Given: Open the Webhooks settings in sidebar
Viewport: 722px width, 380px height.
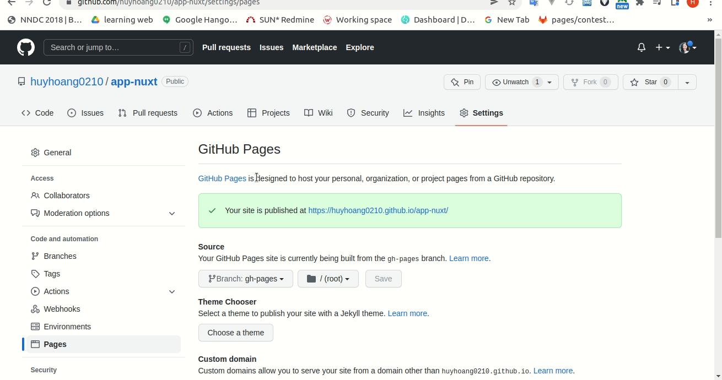Looking at the screenshot, I should 62,309.
